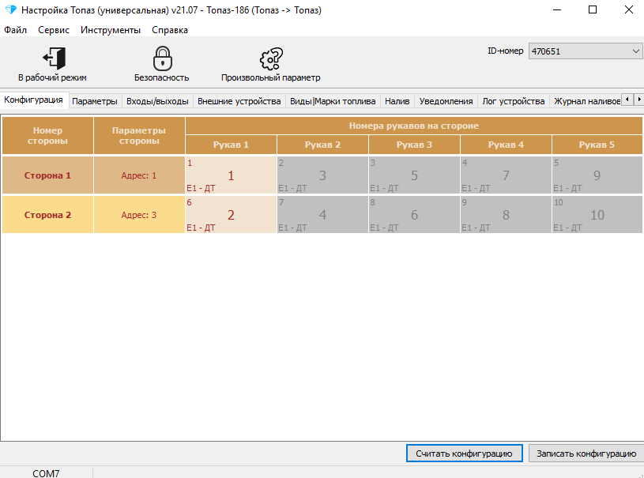Select hose cell 3 on Сторона 1
This screenshot has width=644, height=478.
pos(323,175)
